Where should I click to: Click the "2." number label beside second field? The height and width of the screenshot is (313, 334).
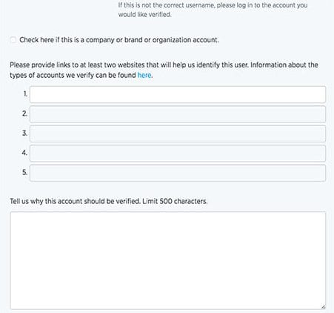coord(24,113)
